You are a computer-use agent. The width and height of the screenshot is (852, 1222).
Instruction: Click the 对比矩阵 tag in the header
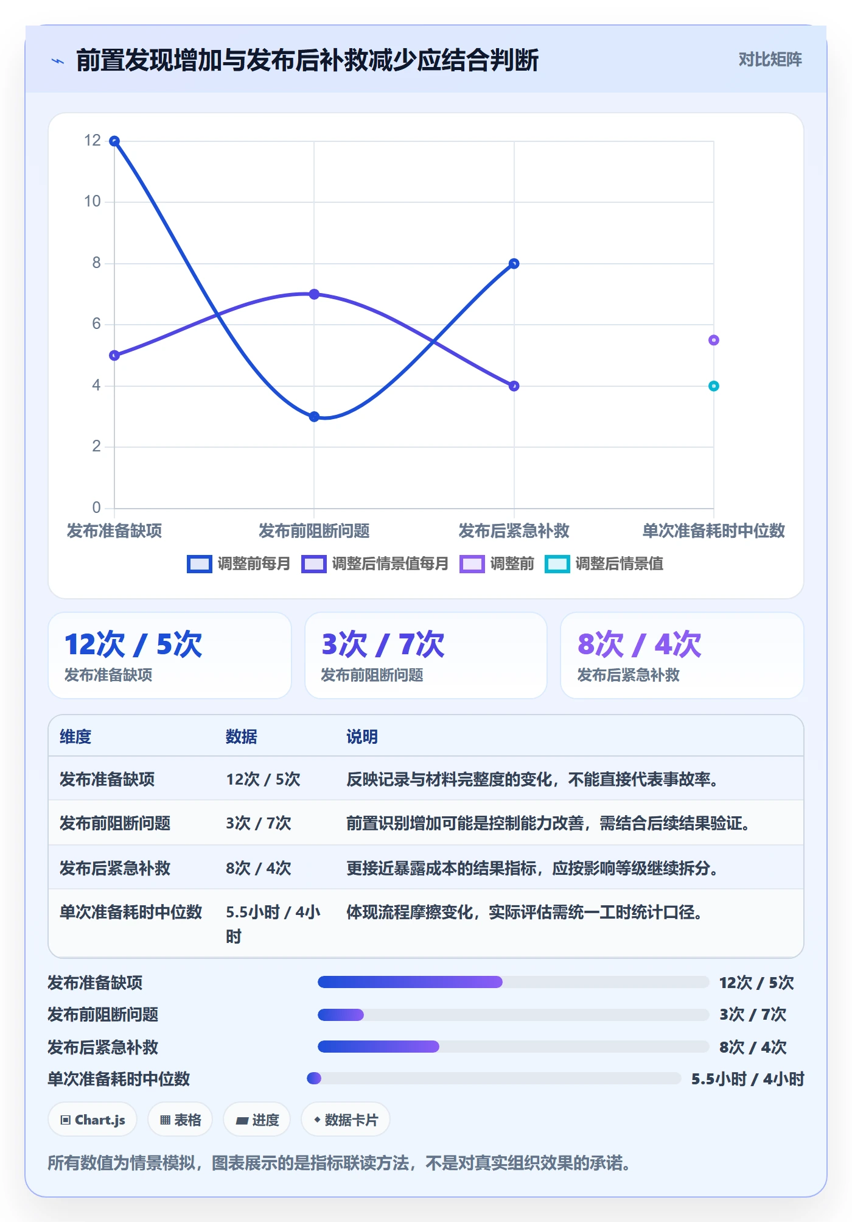pos(770,60)
